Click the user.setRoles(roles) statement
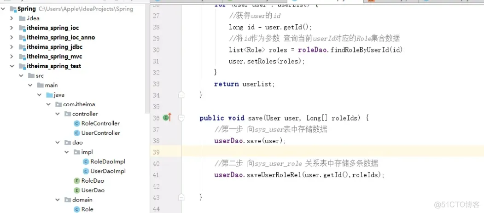Image resolution: width=484 pixels, height=213 pixels. tap(267, 61)
